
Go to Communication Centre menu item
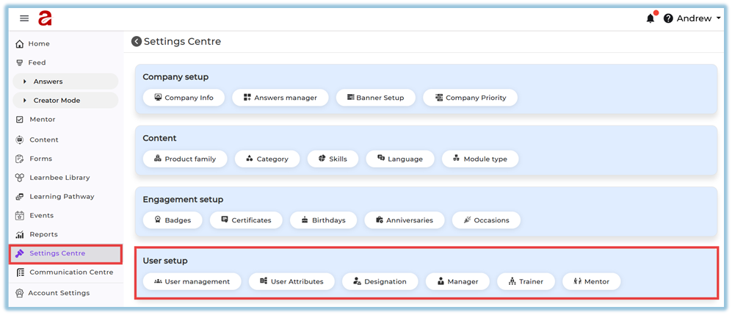70,272
